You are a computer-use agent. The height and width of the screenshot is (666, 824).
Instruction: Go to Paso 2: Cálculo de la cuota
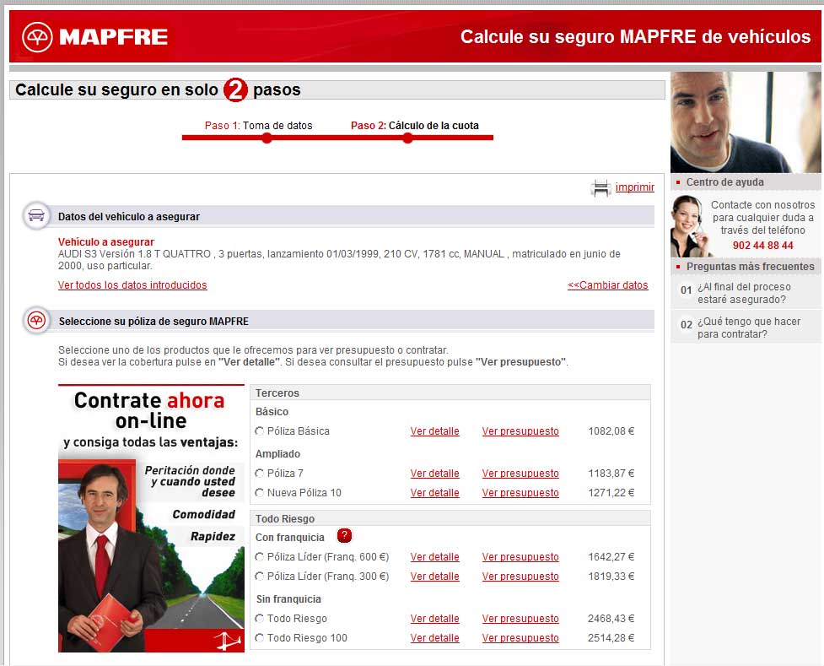(x=415, y=126)
